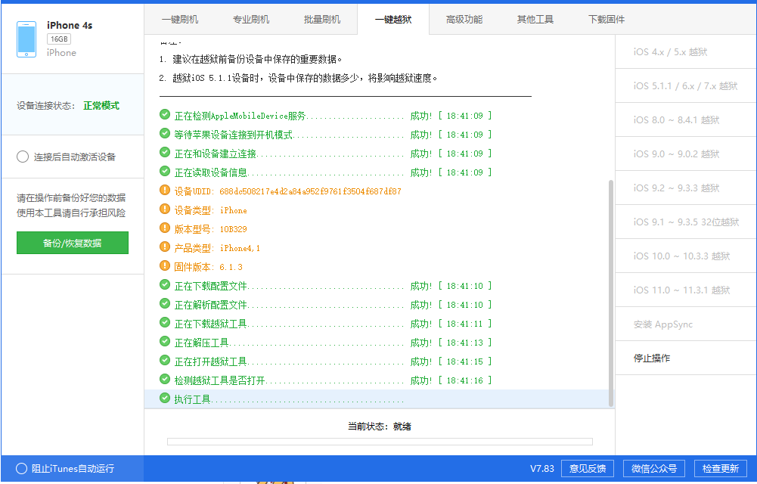Choose iOS 9.2 ~ 9.3.3 越狱
Viewport: 757px width, 484px height.
coord(686,188)
